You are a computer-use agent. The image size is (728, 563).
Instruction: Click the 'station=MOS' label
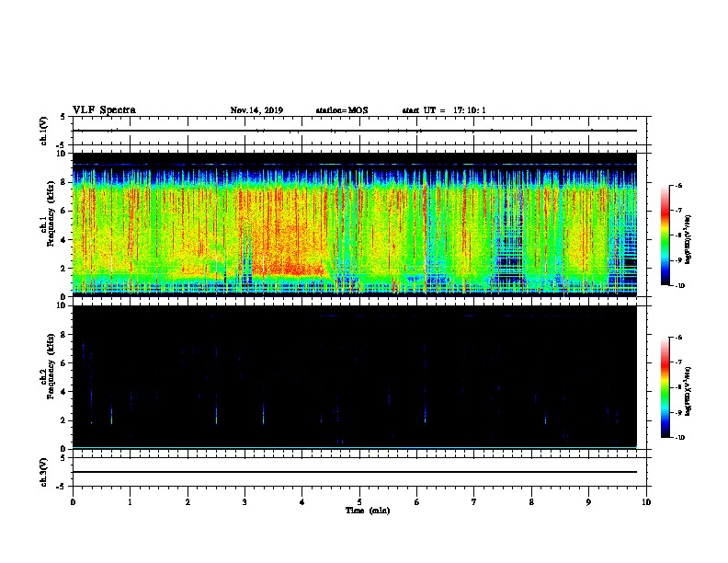[x=342, y=110]
